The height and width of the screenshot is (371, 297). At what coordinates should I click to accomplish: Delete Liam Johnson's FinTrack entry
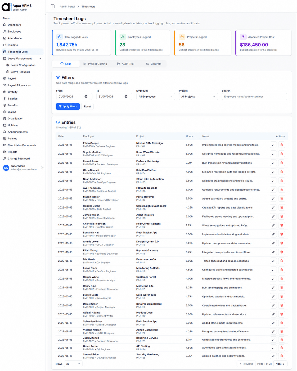click(x=281, y=163)
